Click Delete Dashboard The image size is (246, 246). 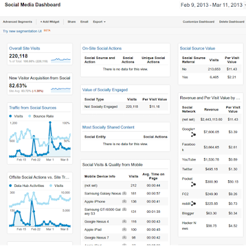[x=232, y=22]
